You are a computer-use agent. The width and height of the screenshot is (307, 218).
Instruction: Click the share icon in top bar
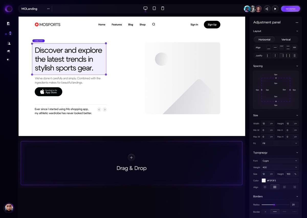[x=267, y=9]
